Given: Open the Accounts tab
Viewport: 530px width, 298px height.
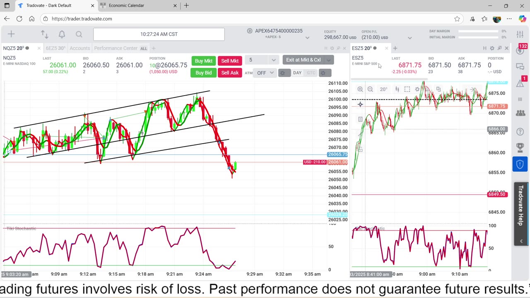Looking at the screenshot, I should click(x=80, y=48).
